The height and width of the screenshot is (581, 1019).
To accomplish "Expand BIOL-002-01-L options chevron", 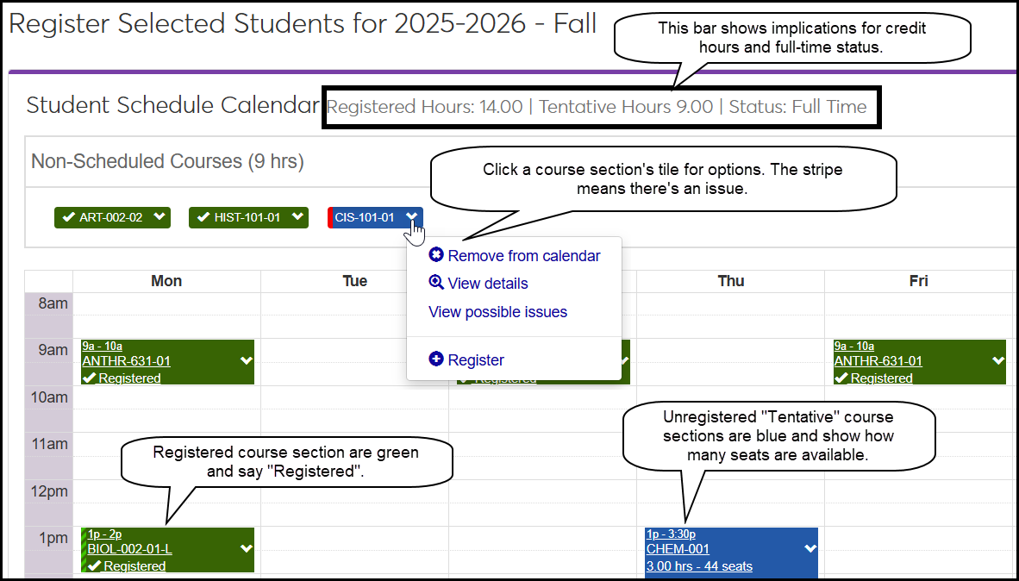I will click(246, 548).
